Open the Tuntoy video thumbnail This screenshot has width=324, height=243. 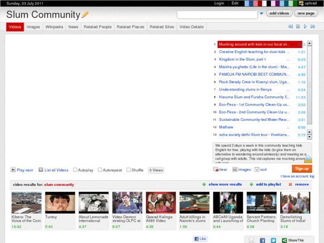(60, 202)
